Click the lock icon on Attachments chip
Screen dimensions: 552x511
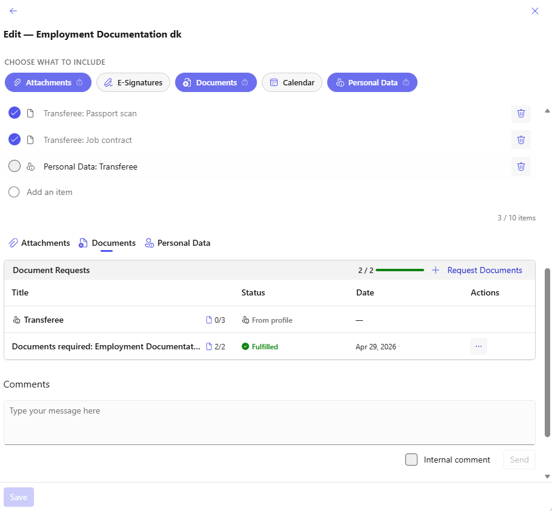click(x=79, y=82)
